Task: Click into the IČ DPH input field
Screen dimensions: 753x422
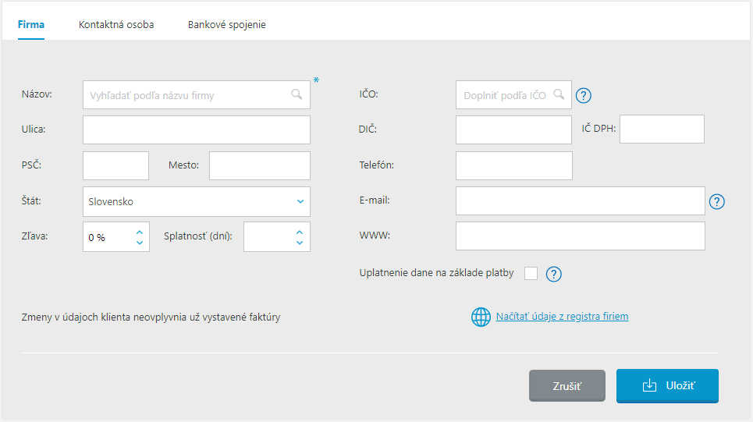Action: click(x=662, y=129)
